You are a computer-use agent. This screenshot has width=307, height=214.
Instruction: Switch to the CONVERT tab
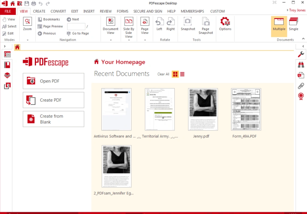coord(58,11)
